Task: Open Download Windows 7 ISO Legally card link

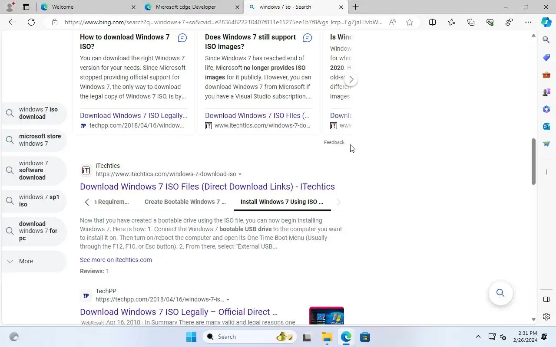Action: tap(133, 115)
